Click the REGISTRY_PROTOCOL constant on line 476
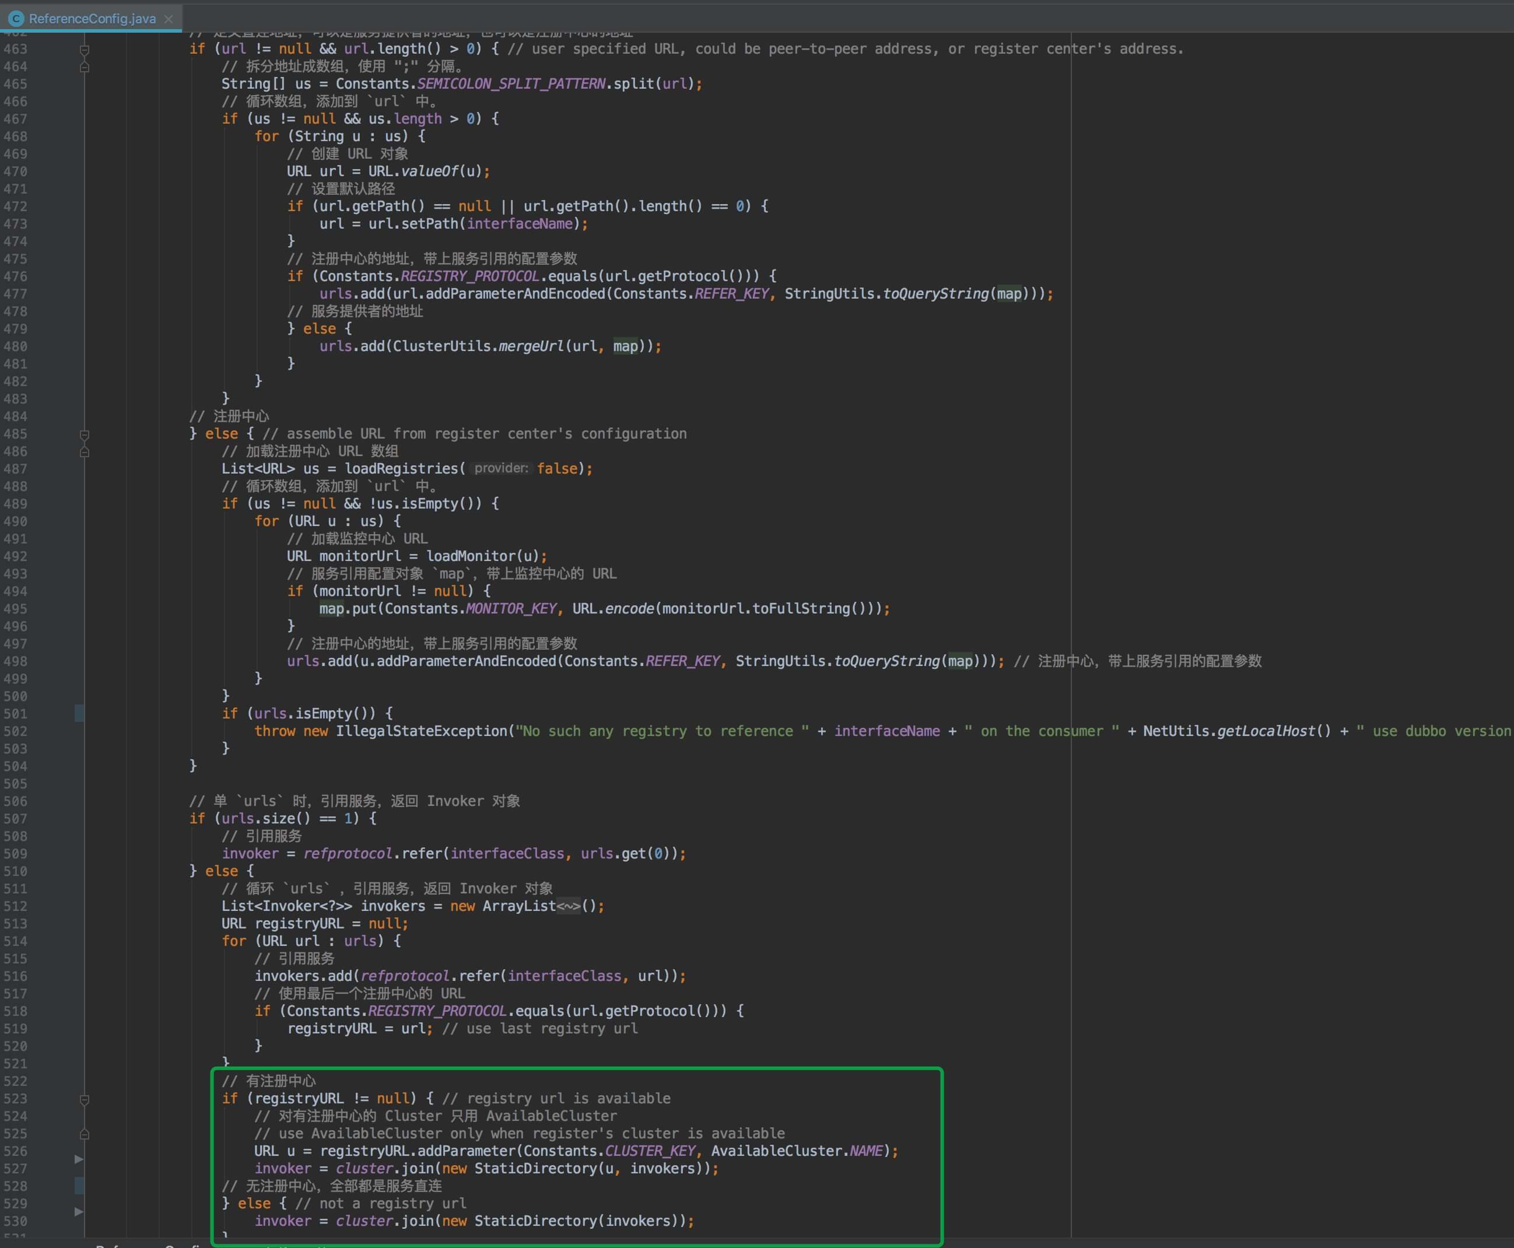 [469, 276]
